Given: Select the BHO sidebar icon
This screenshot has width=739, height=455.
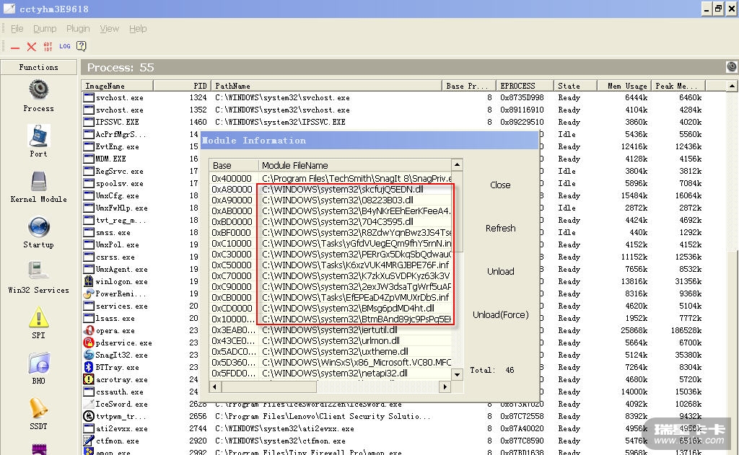Looking at the screenshot, I should pyautogui.click(x=38, y=363).
